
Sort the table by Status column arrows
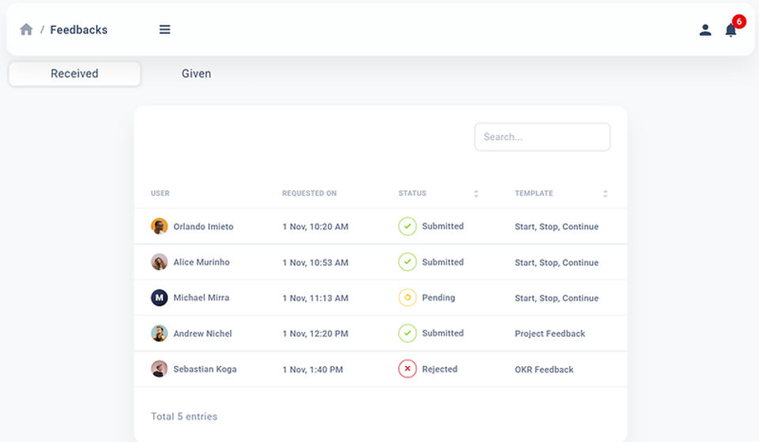[x=476, y=194]
